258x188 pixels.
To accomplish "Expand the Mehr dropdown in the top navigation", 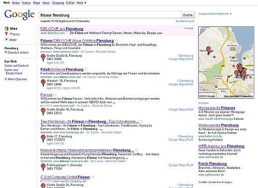I will pyautogui.click(x=82, y=3).
